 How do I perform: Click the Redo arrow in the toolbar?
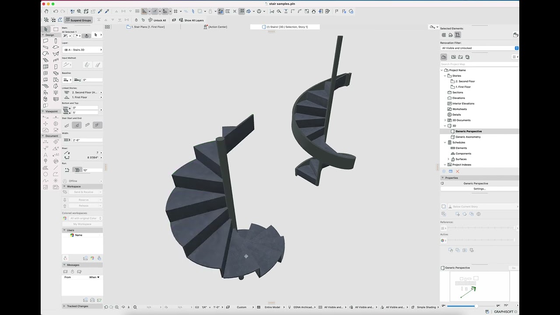tap(63, 11)
